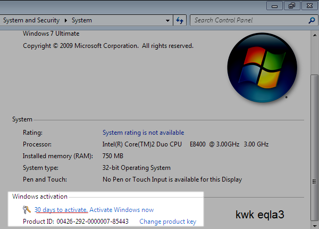Screen dimensions: 319x229
Task: Click the 'System' section heading
Action: [22, 119]
